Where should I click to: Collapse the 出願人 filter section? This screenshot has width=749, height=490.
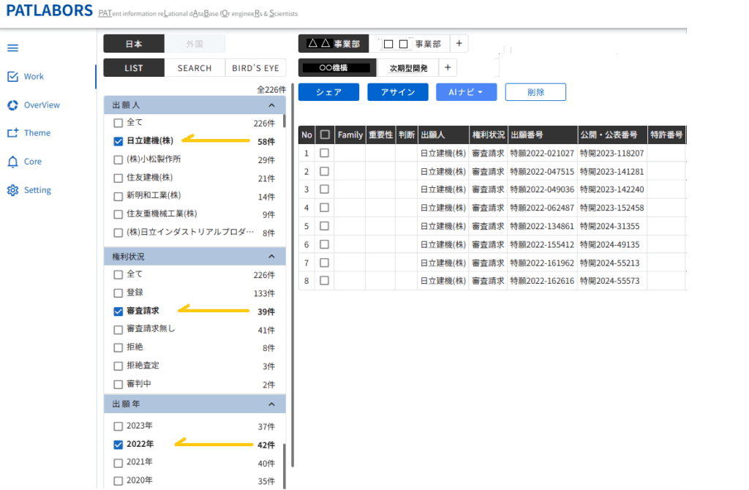pos(271,105)
